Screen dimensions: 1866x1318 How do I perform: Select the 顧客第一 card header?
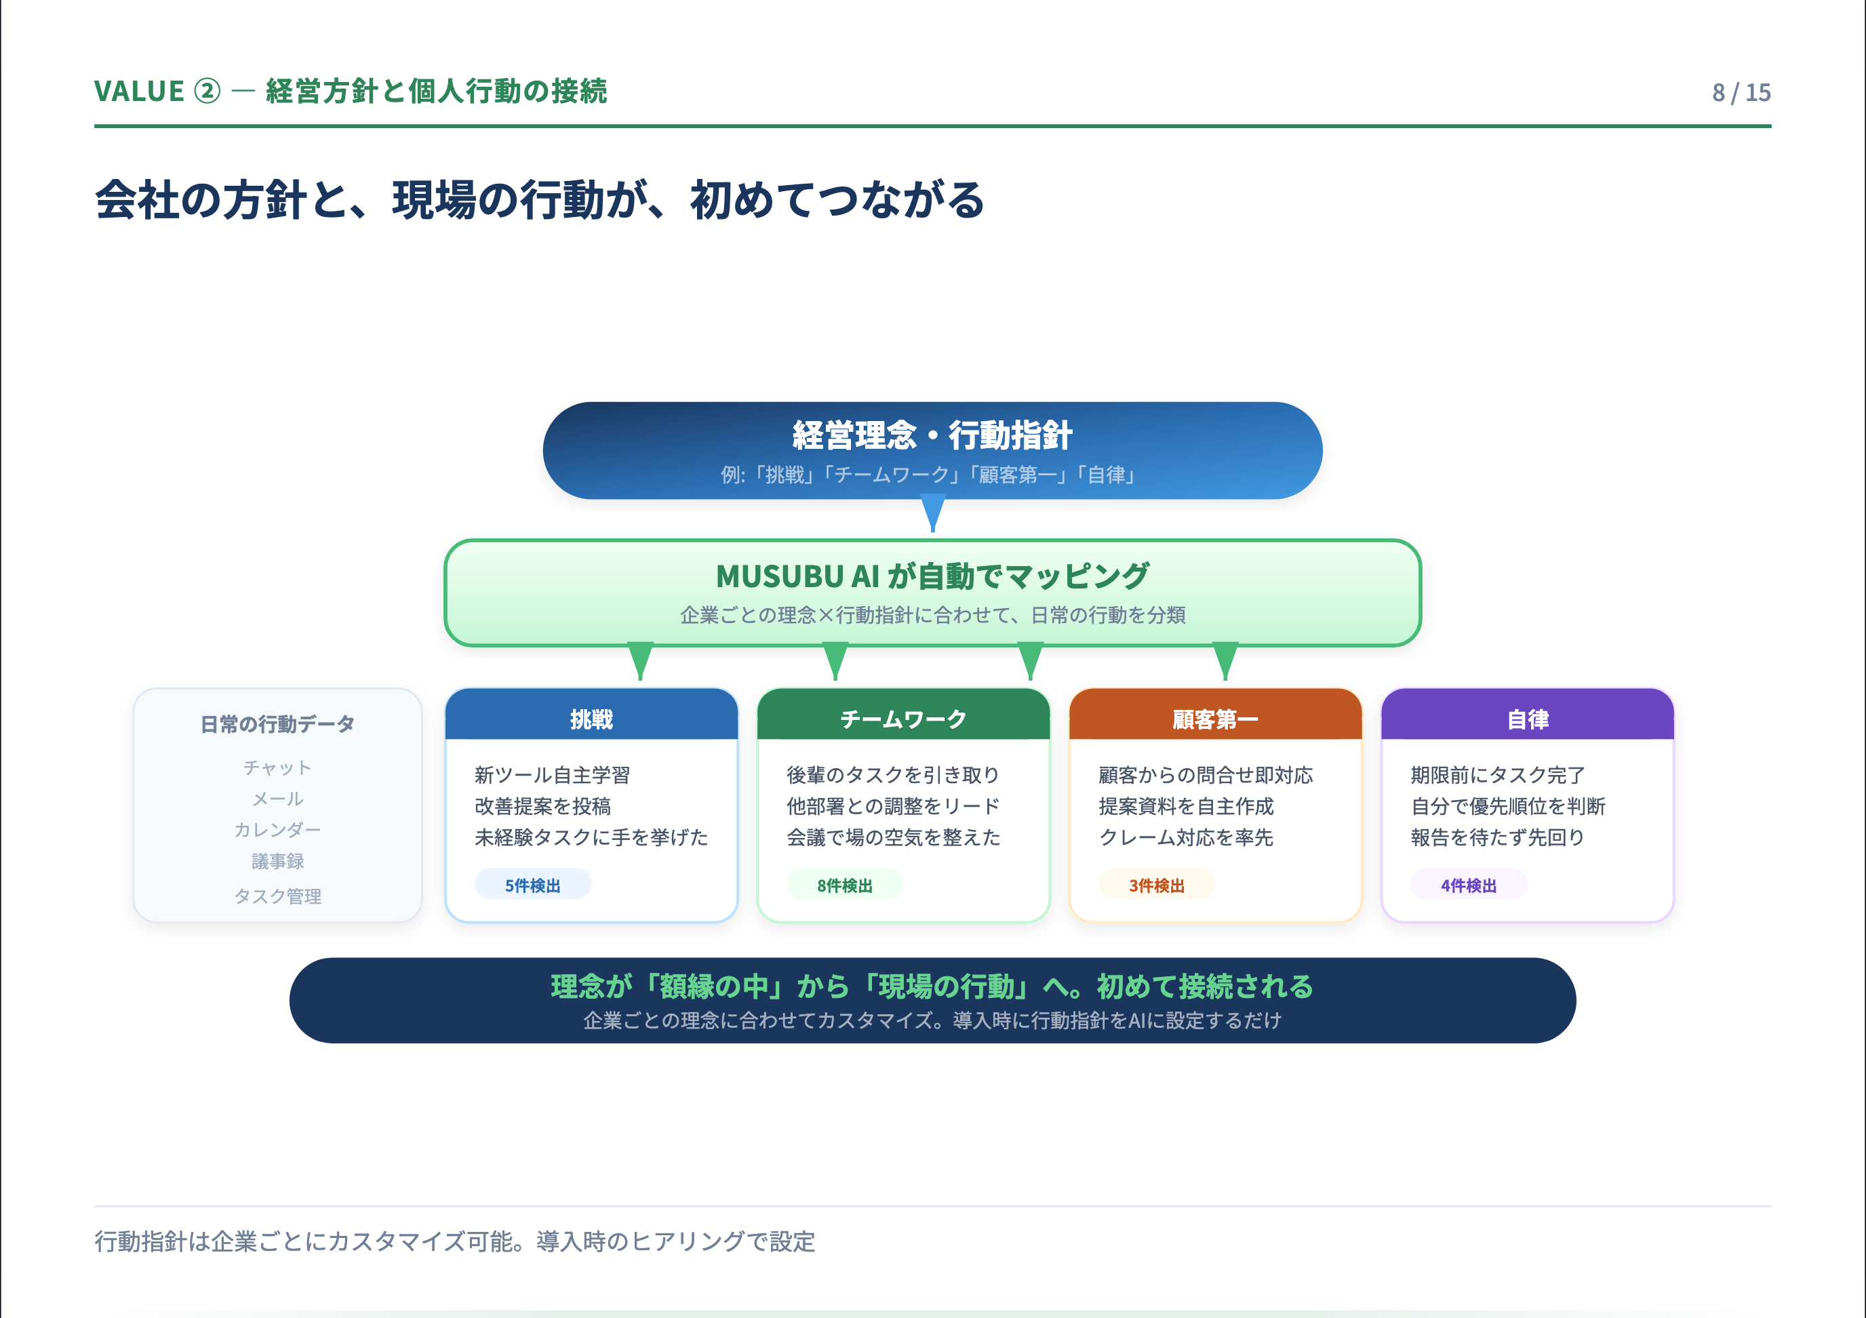point(1215,717)
